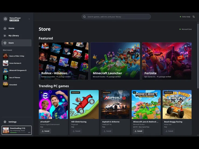Click the Store shop icon

[x=5, y=43]
